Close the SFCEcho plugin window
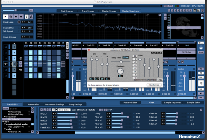Viewport: 207px width, 140px height. tap(89, 50)
